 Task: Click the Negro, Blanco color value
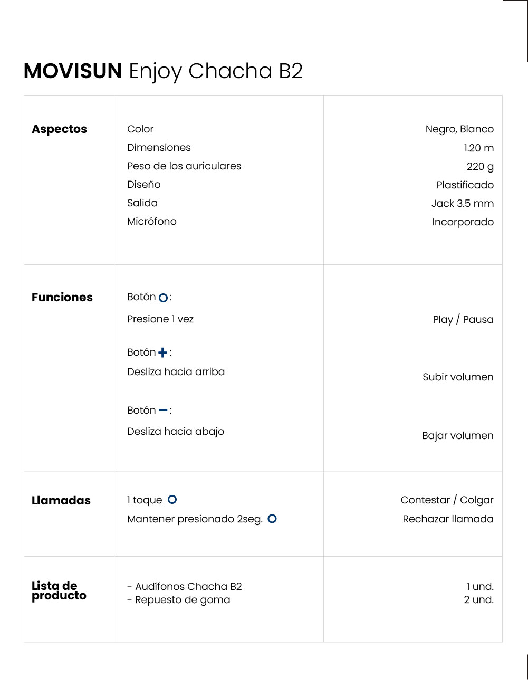(x=459, y=129)
